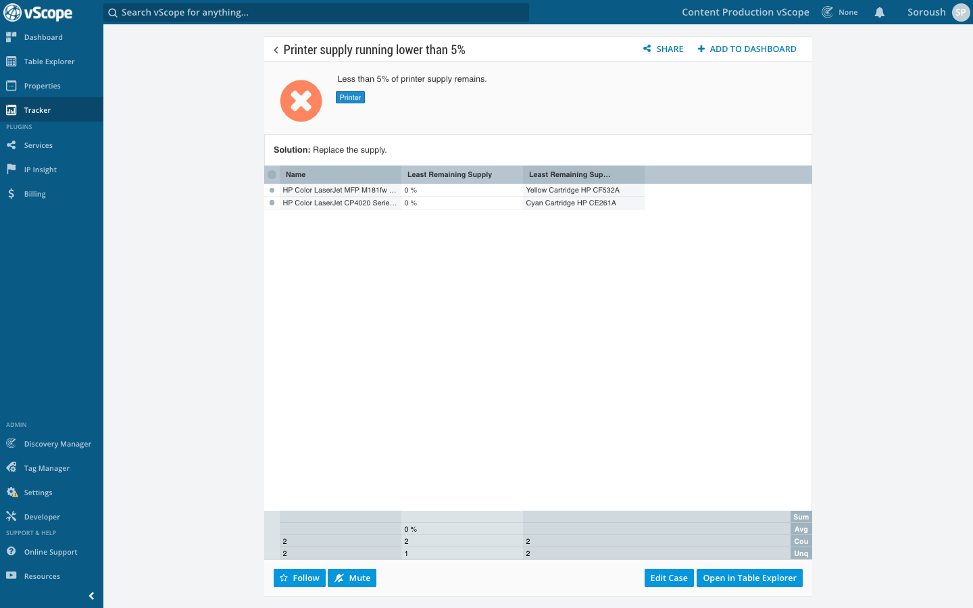Click the Developer tools icon
The width and height of the screenshot is (973, 608).
11,517
